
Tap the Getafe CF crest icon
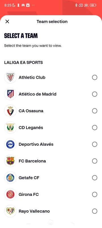point(10,178)
